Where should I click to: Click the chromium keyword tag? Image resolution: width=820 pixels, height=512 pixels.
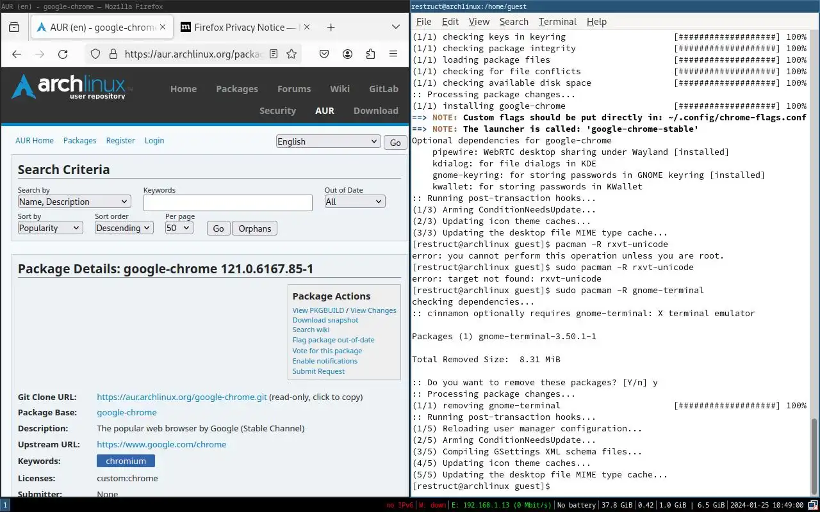[x=126, y=461]
